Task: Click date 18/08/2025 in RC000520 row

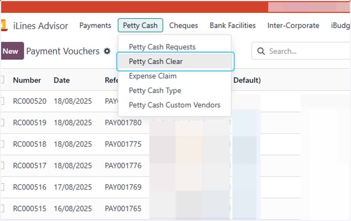Action: (73, 101)
